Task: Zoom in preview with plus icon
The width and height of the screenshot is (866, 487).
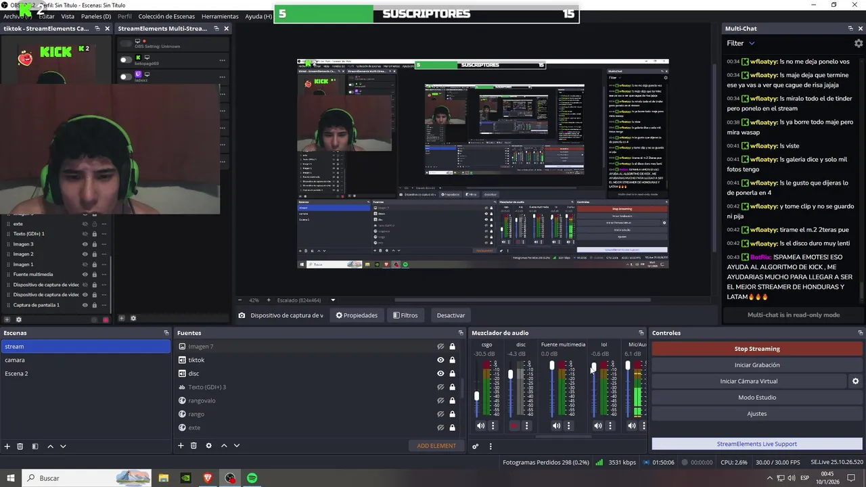Action: click(269, 300)
